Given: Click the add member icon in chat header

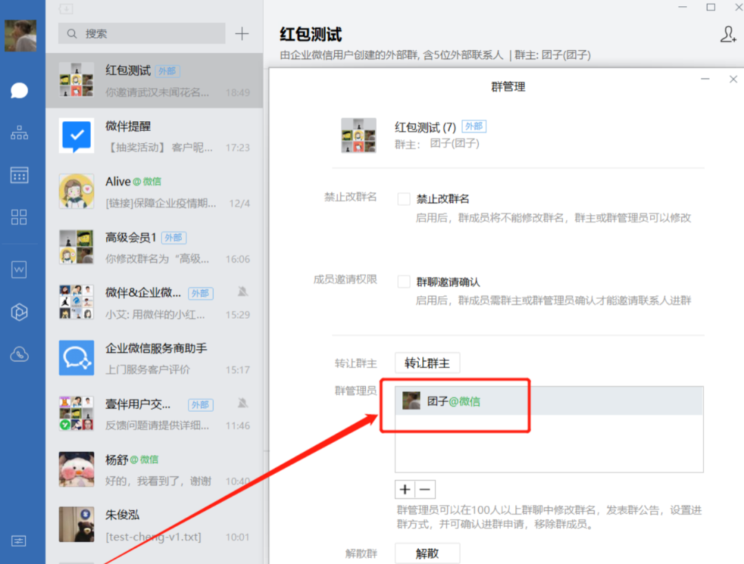Looking at the screenshot, I should click(727, 35).
